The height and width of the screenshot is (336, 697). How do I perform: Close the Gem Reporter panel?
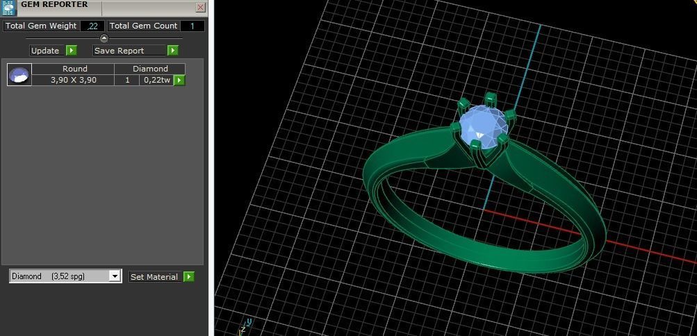click(200, 8)
